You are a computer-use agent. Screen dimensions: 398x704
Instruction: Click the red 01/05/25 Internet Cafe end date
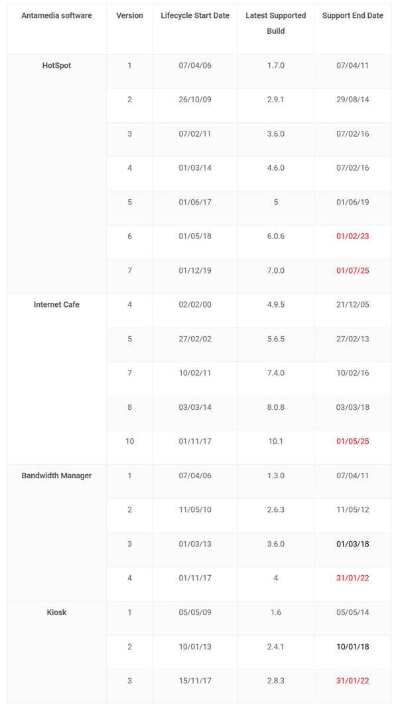(x=352, y=441)
